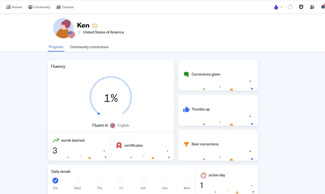
Task: Click the Sat streak circle
Action: 143,181
